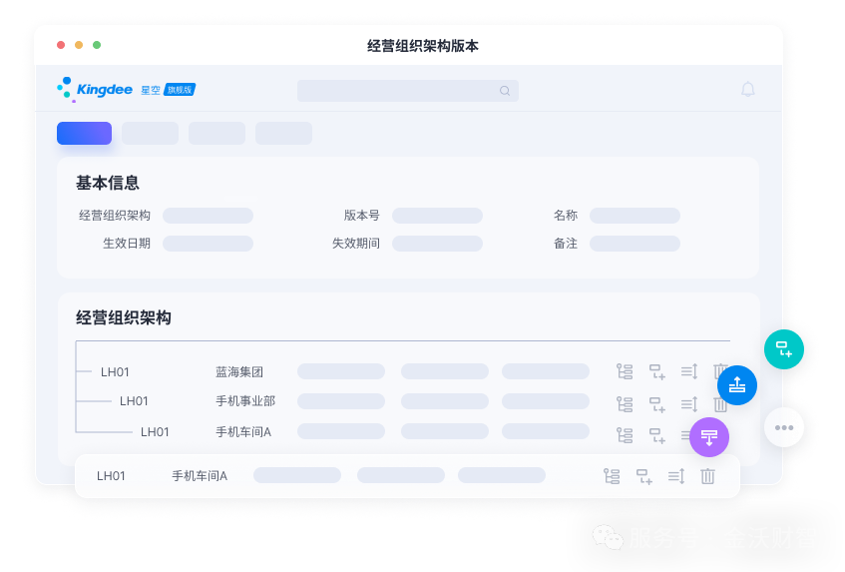Click the 备注 input field

tap(634, 244)
